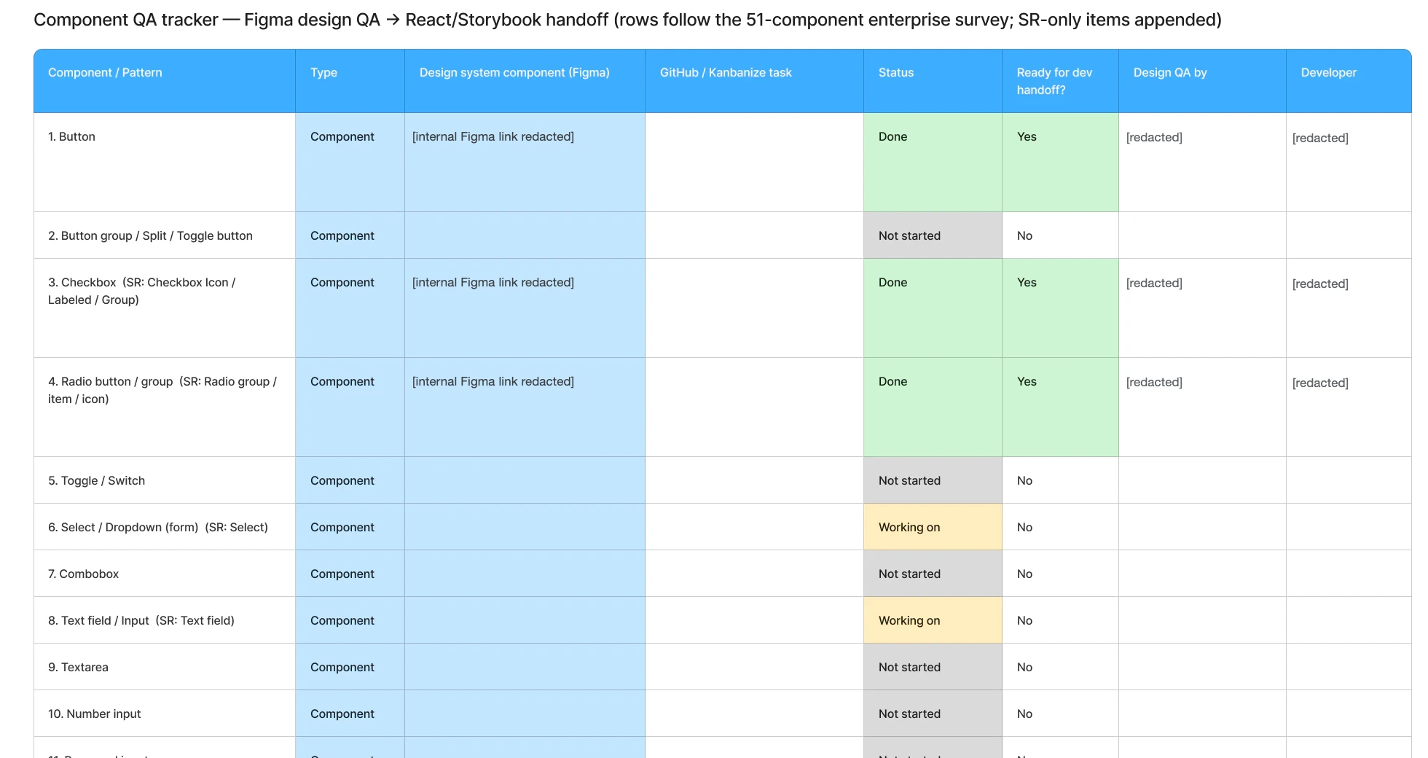Click 'Component' type cell in Textarea row
The height and width of the screenshot is (758, 1428).
(x=350, y=667)
